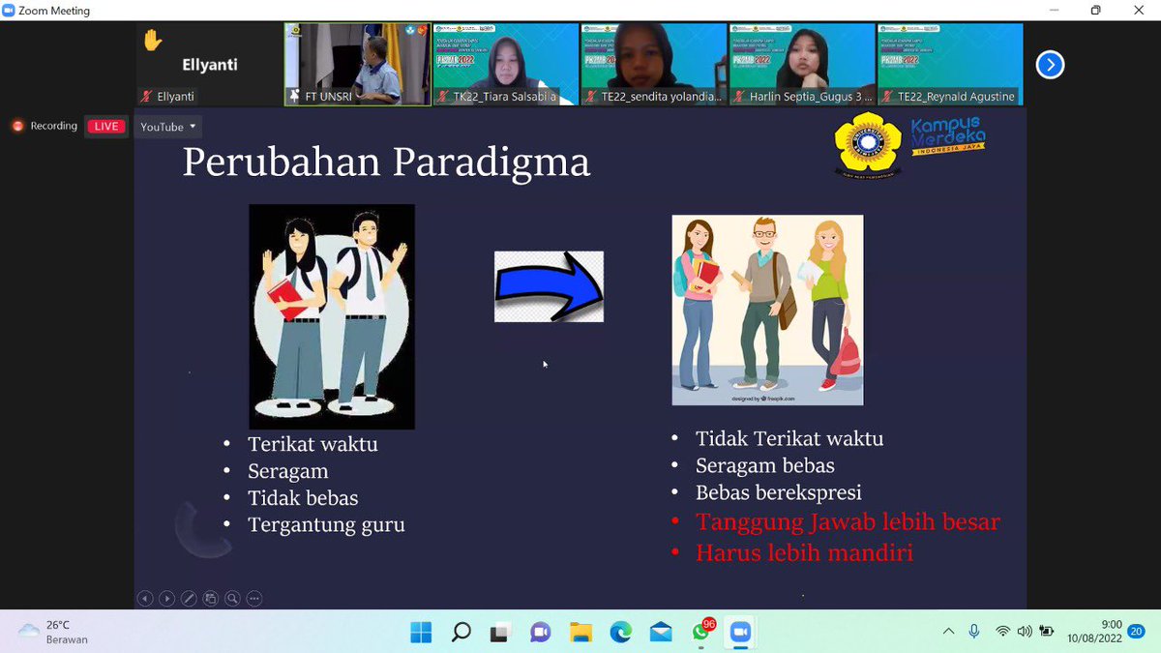Click the school students illustration
1161x653 pixels.
click(332, 316)
